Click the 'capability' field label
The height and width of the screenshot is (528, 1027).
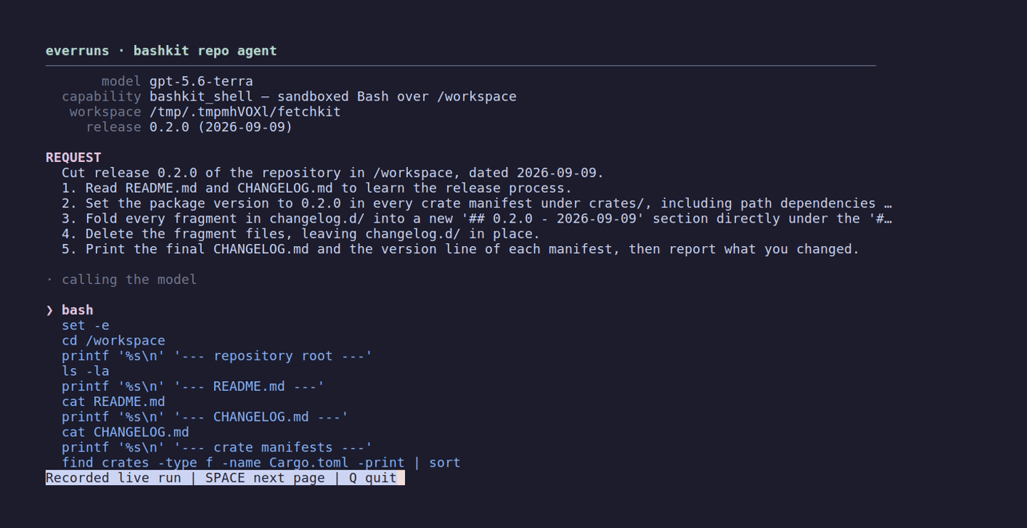(101, 96)
